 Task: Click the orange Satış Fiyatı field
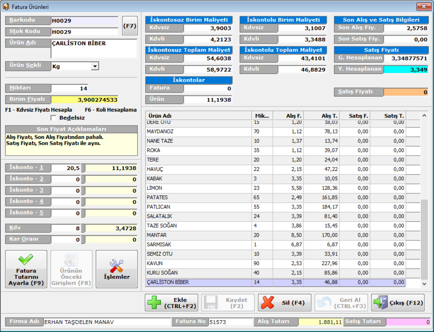[x=406, y=92]
